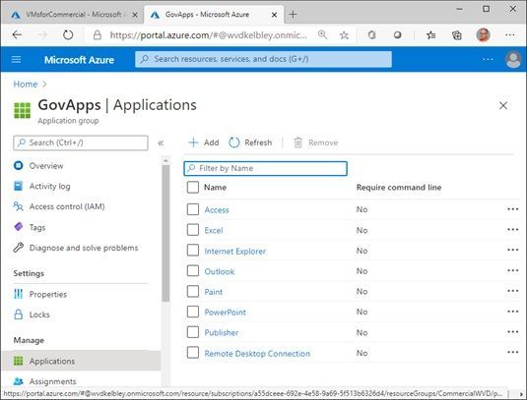Open the Access row ellipsis menu
Viewport: 527px width, 400px height.
pos(512,209)
